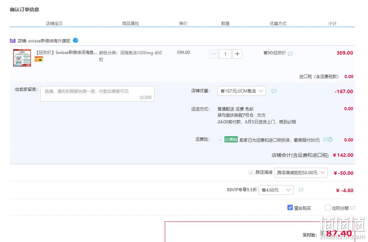This screenshot has width=368, height=242.
Task: Increase quantity with the plus button
Action: pyautogui.click(x=237, y=54)
